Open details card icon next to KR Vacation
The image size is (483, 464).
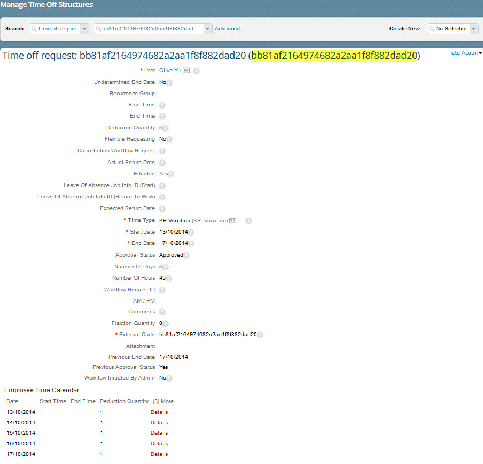pyautogui.click(x=233, y=221)
